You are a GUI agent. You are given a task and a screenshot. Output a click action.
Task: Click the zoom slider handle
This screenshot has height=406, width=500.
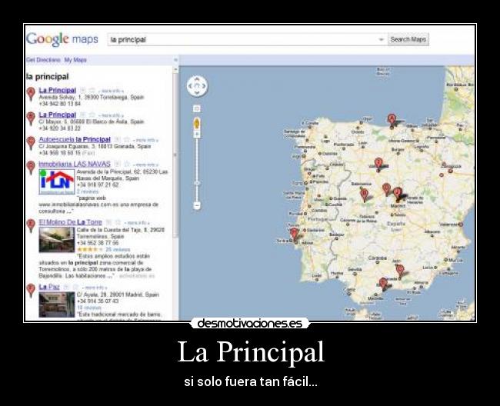pyautogui.click(x=197, y=184)
